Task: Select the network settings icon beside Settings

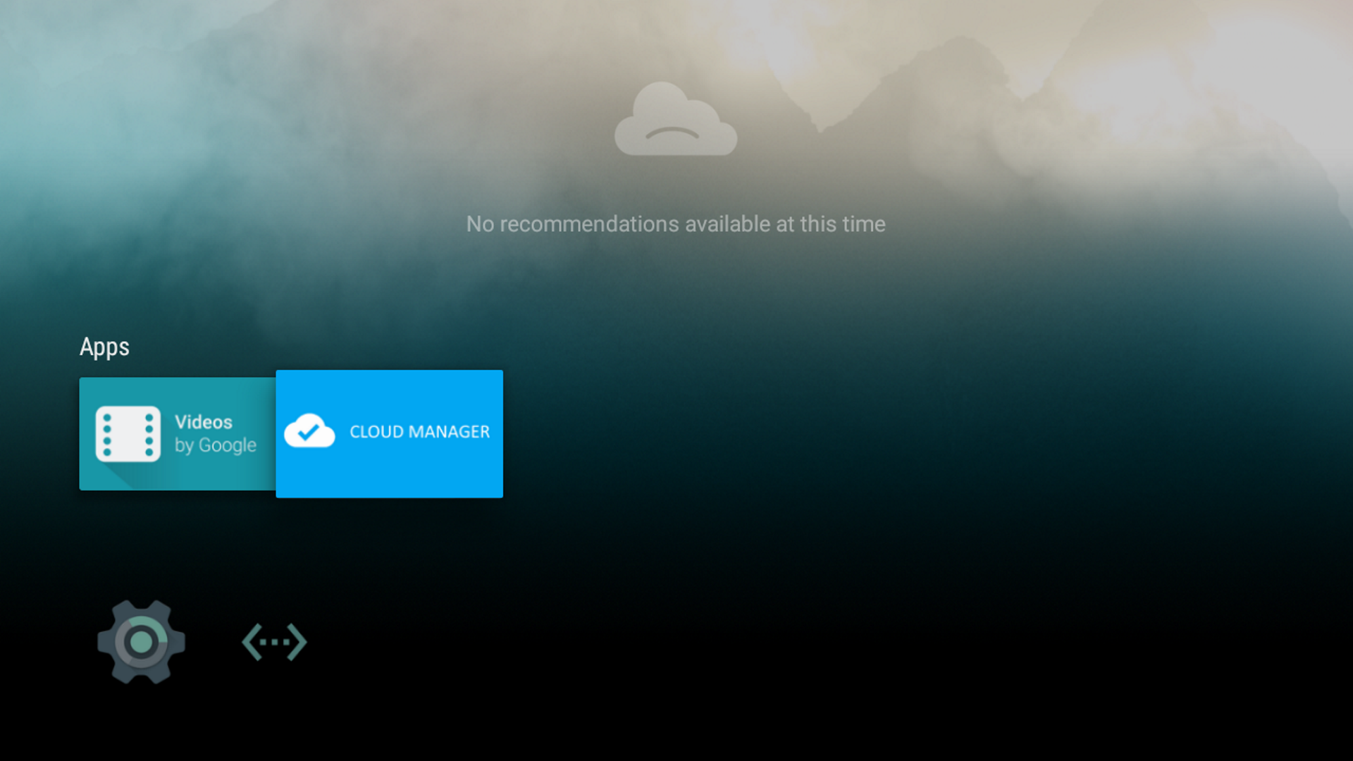Action: [273, 642]
